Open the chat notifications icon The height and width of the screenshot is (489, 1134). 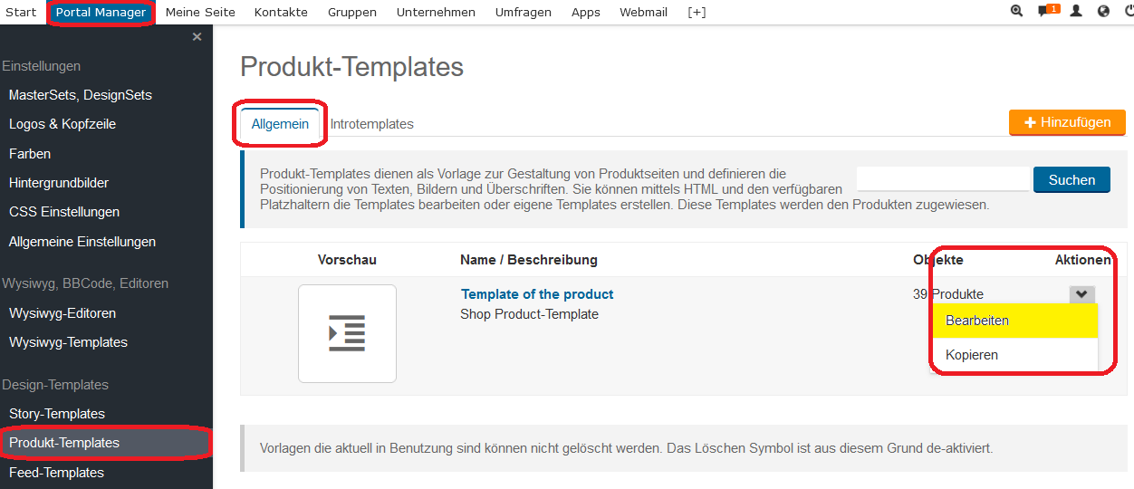[x=1047, y=12]
